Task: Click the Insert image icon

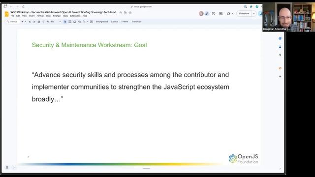Action: [x=74, y=22]
